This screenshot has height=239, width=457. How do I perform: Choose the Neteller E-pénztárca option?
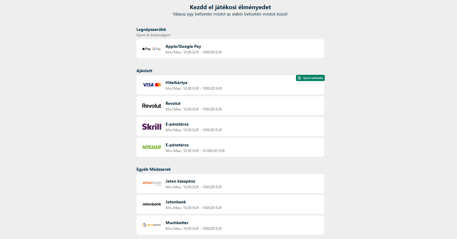click(177, 145)
